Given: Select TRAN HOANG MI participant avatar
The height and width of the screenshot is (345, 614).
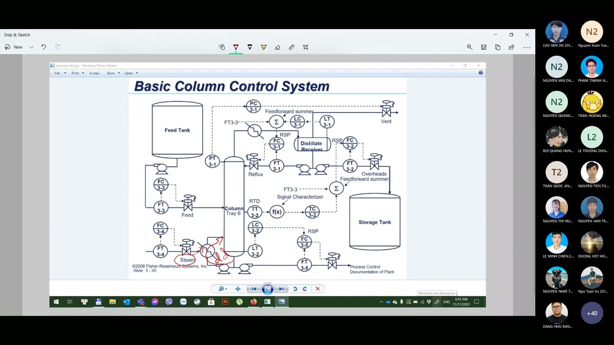Looking at the screenshot, I should 592,102.
